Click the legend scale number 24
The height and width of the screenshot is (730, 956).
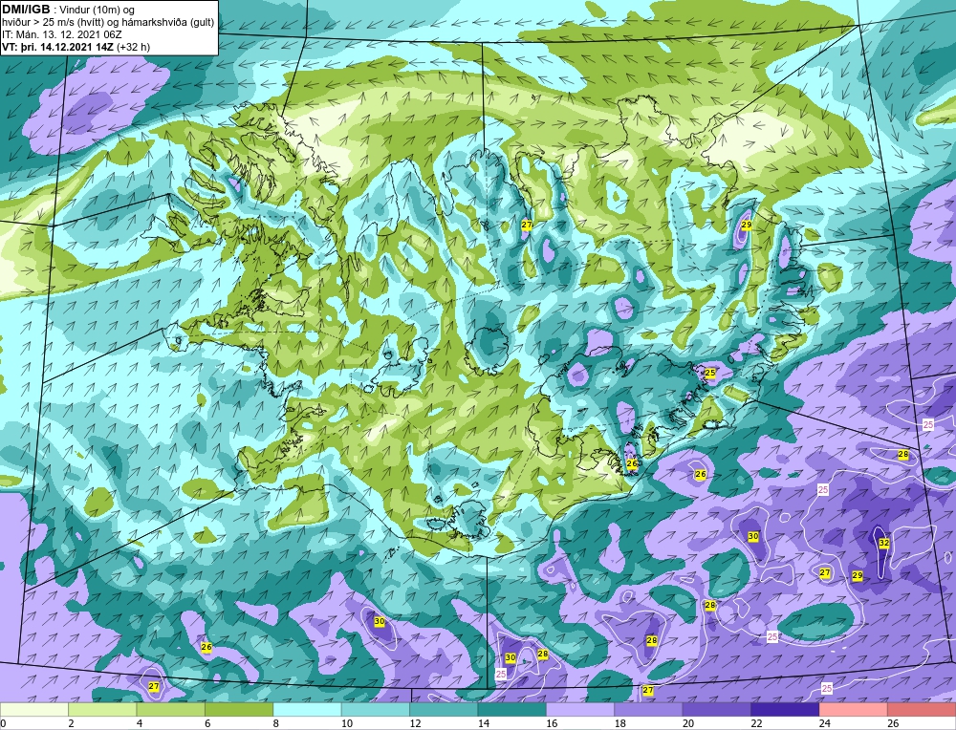pos(824,723)
